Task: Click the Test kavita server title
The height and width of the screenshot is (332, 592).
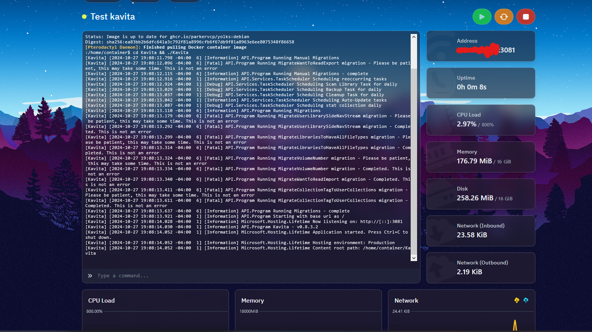Action: (113, 17)
